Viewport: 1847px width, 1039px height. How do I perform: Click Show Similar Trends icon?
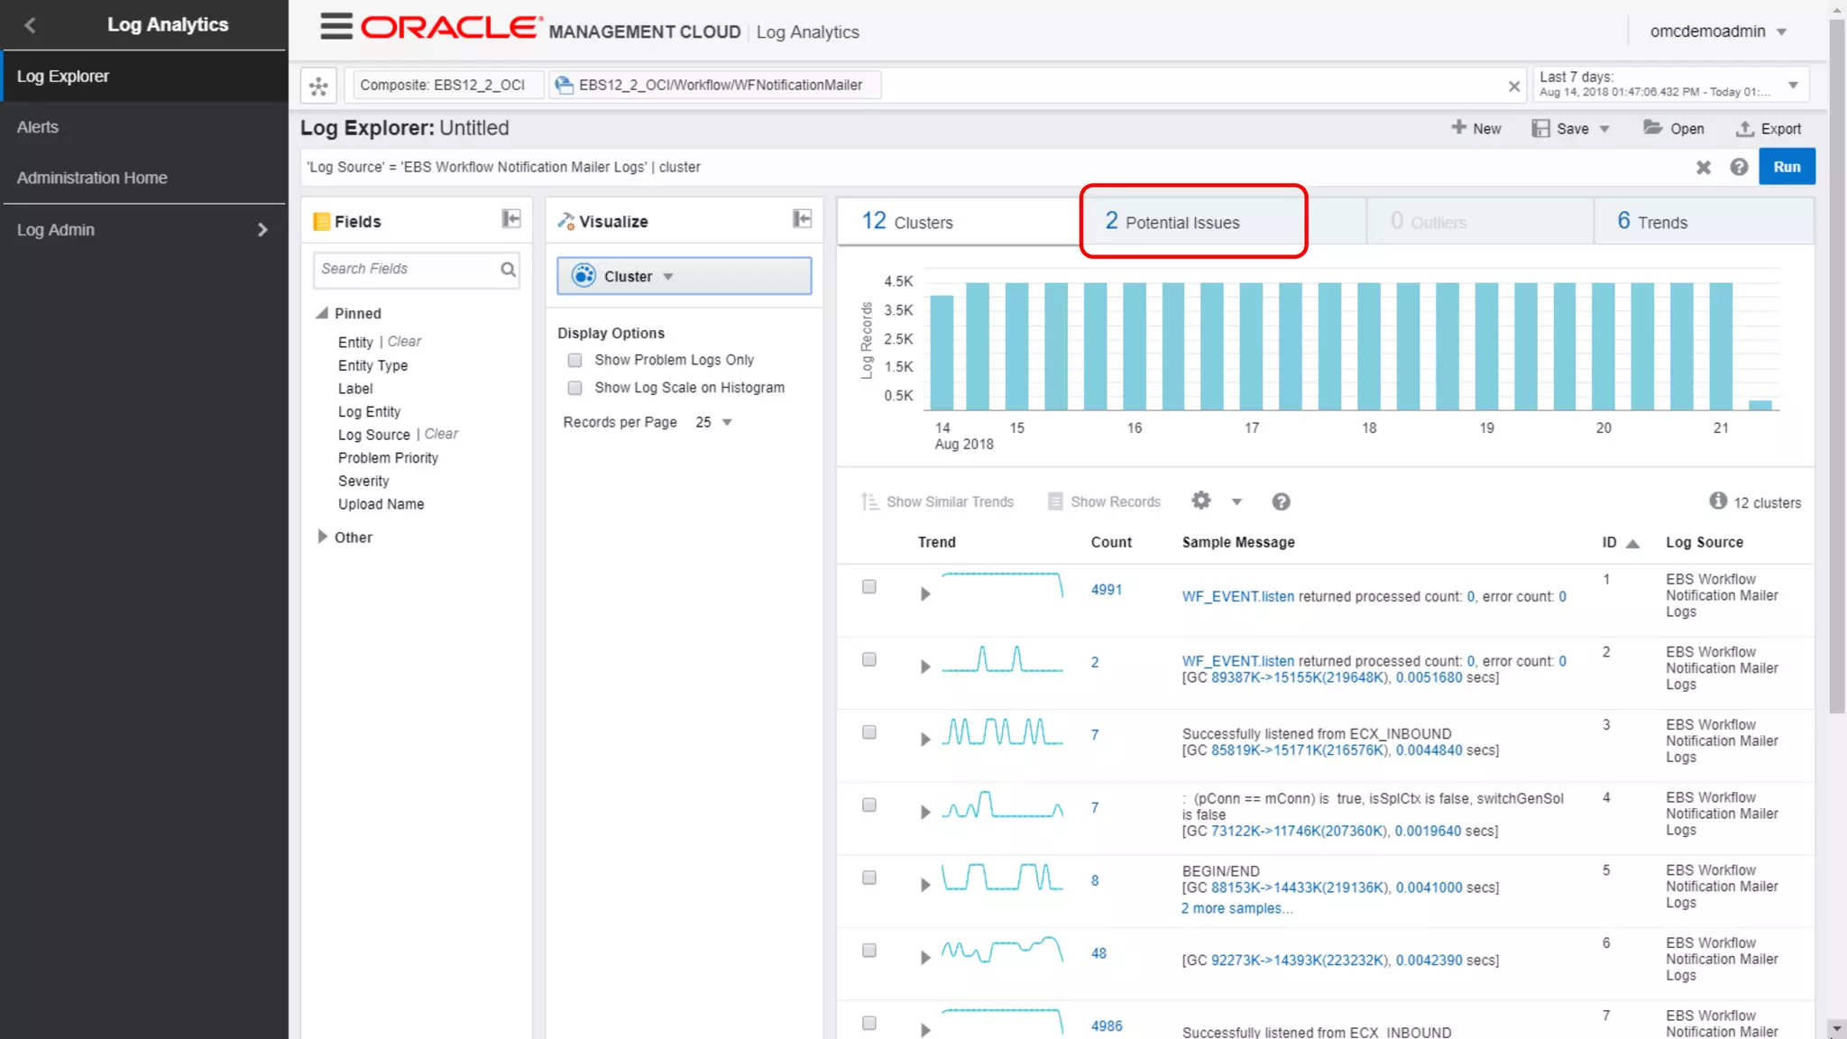click(869, 501)
